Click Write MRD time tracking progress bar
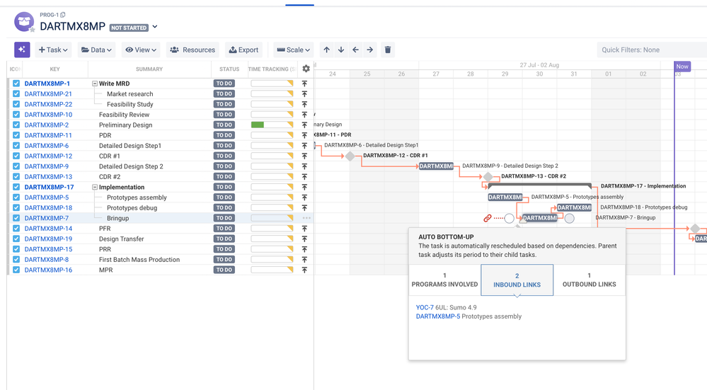Viewport: 707px width, 390px height. [272, 84]
